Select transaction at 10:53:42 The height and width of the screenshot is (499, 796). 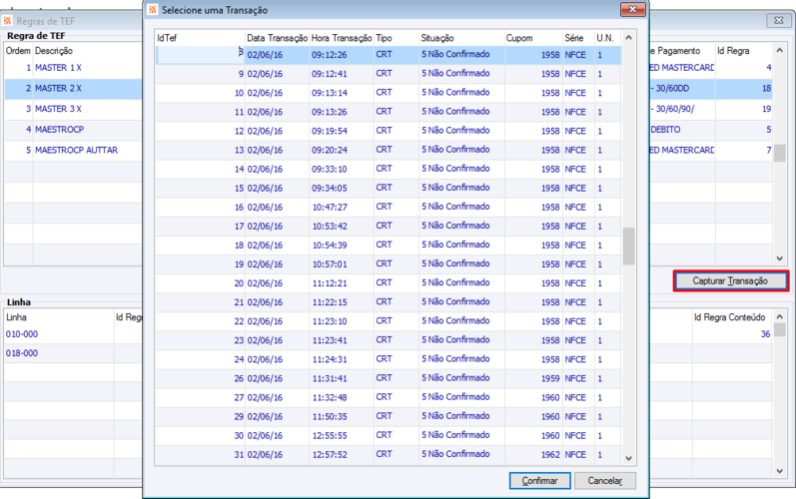[389, 227]
